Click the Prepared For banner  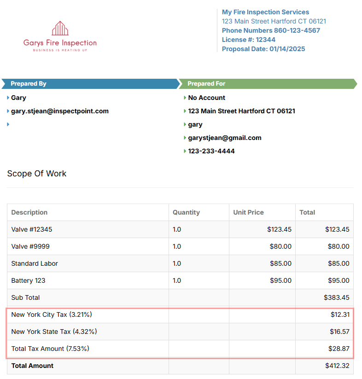(x=267, y=84)
